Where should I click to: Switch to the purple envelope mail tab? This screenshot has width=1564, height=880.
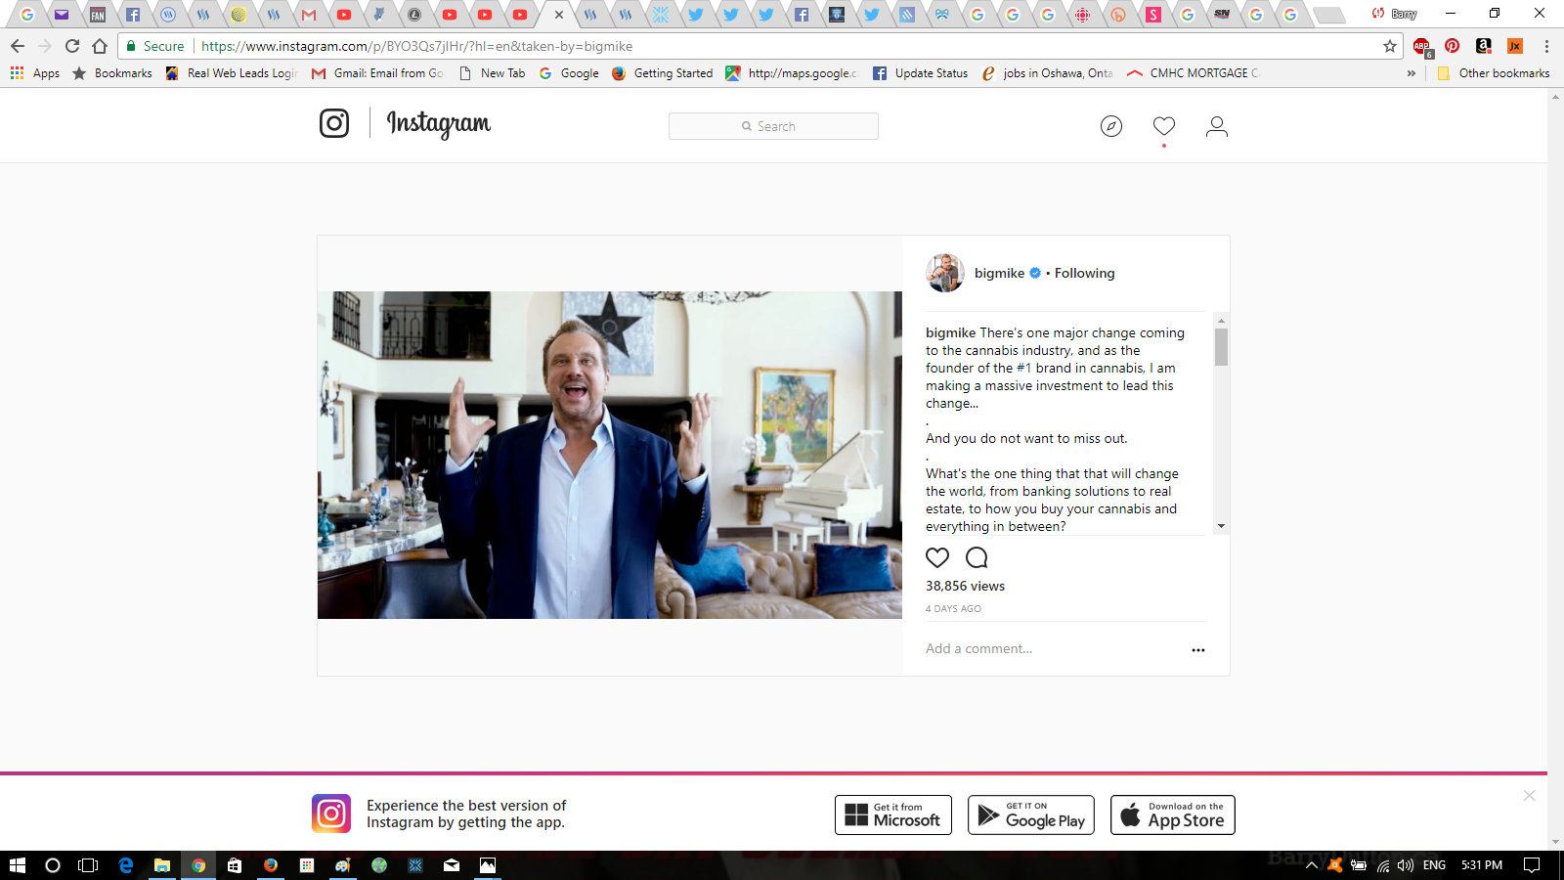(62, 15)
